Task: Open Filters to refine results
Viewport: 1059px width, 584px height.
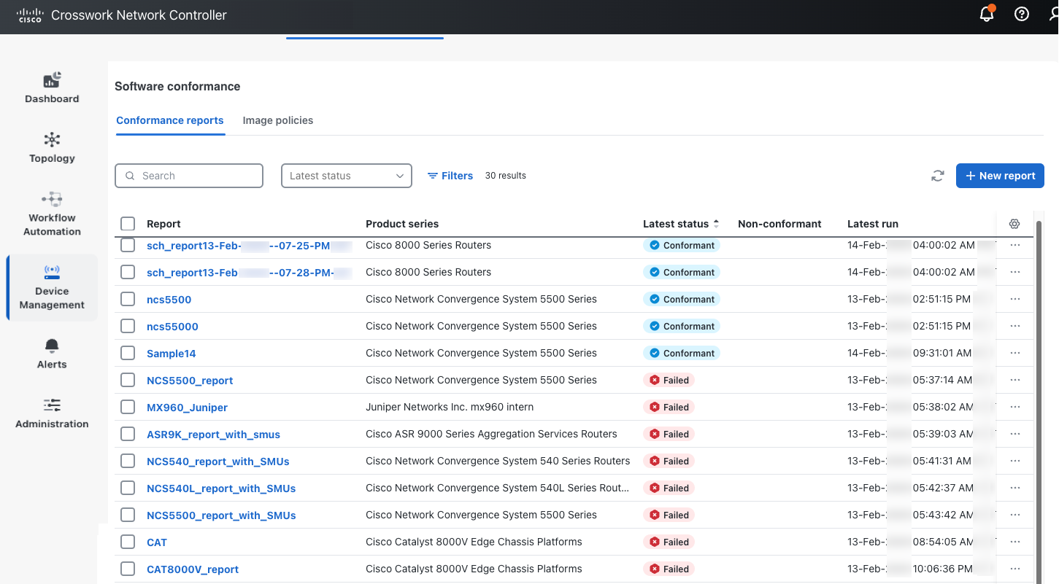Action: click(x=450, y=176)
